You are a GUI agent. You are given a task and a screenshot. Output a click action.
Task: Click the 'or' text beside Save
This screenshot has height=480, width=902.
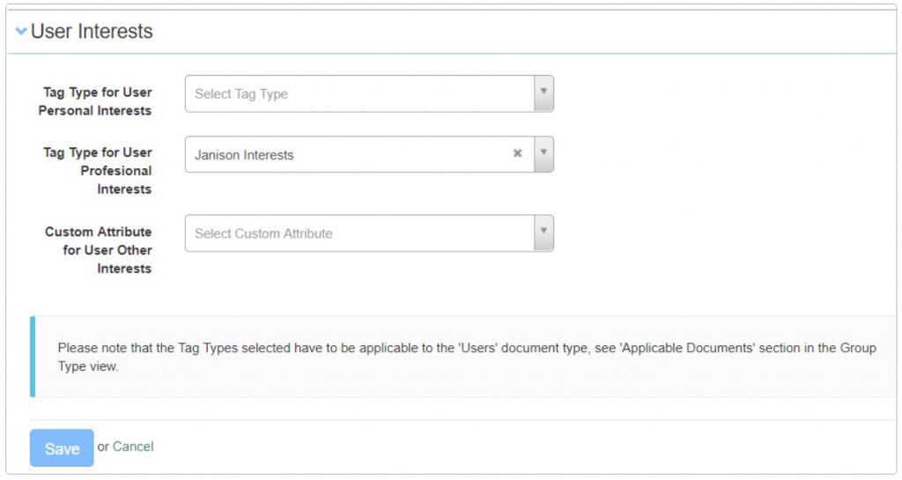pyautogui.click(x=103, y=447)
